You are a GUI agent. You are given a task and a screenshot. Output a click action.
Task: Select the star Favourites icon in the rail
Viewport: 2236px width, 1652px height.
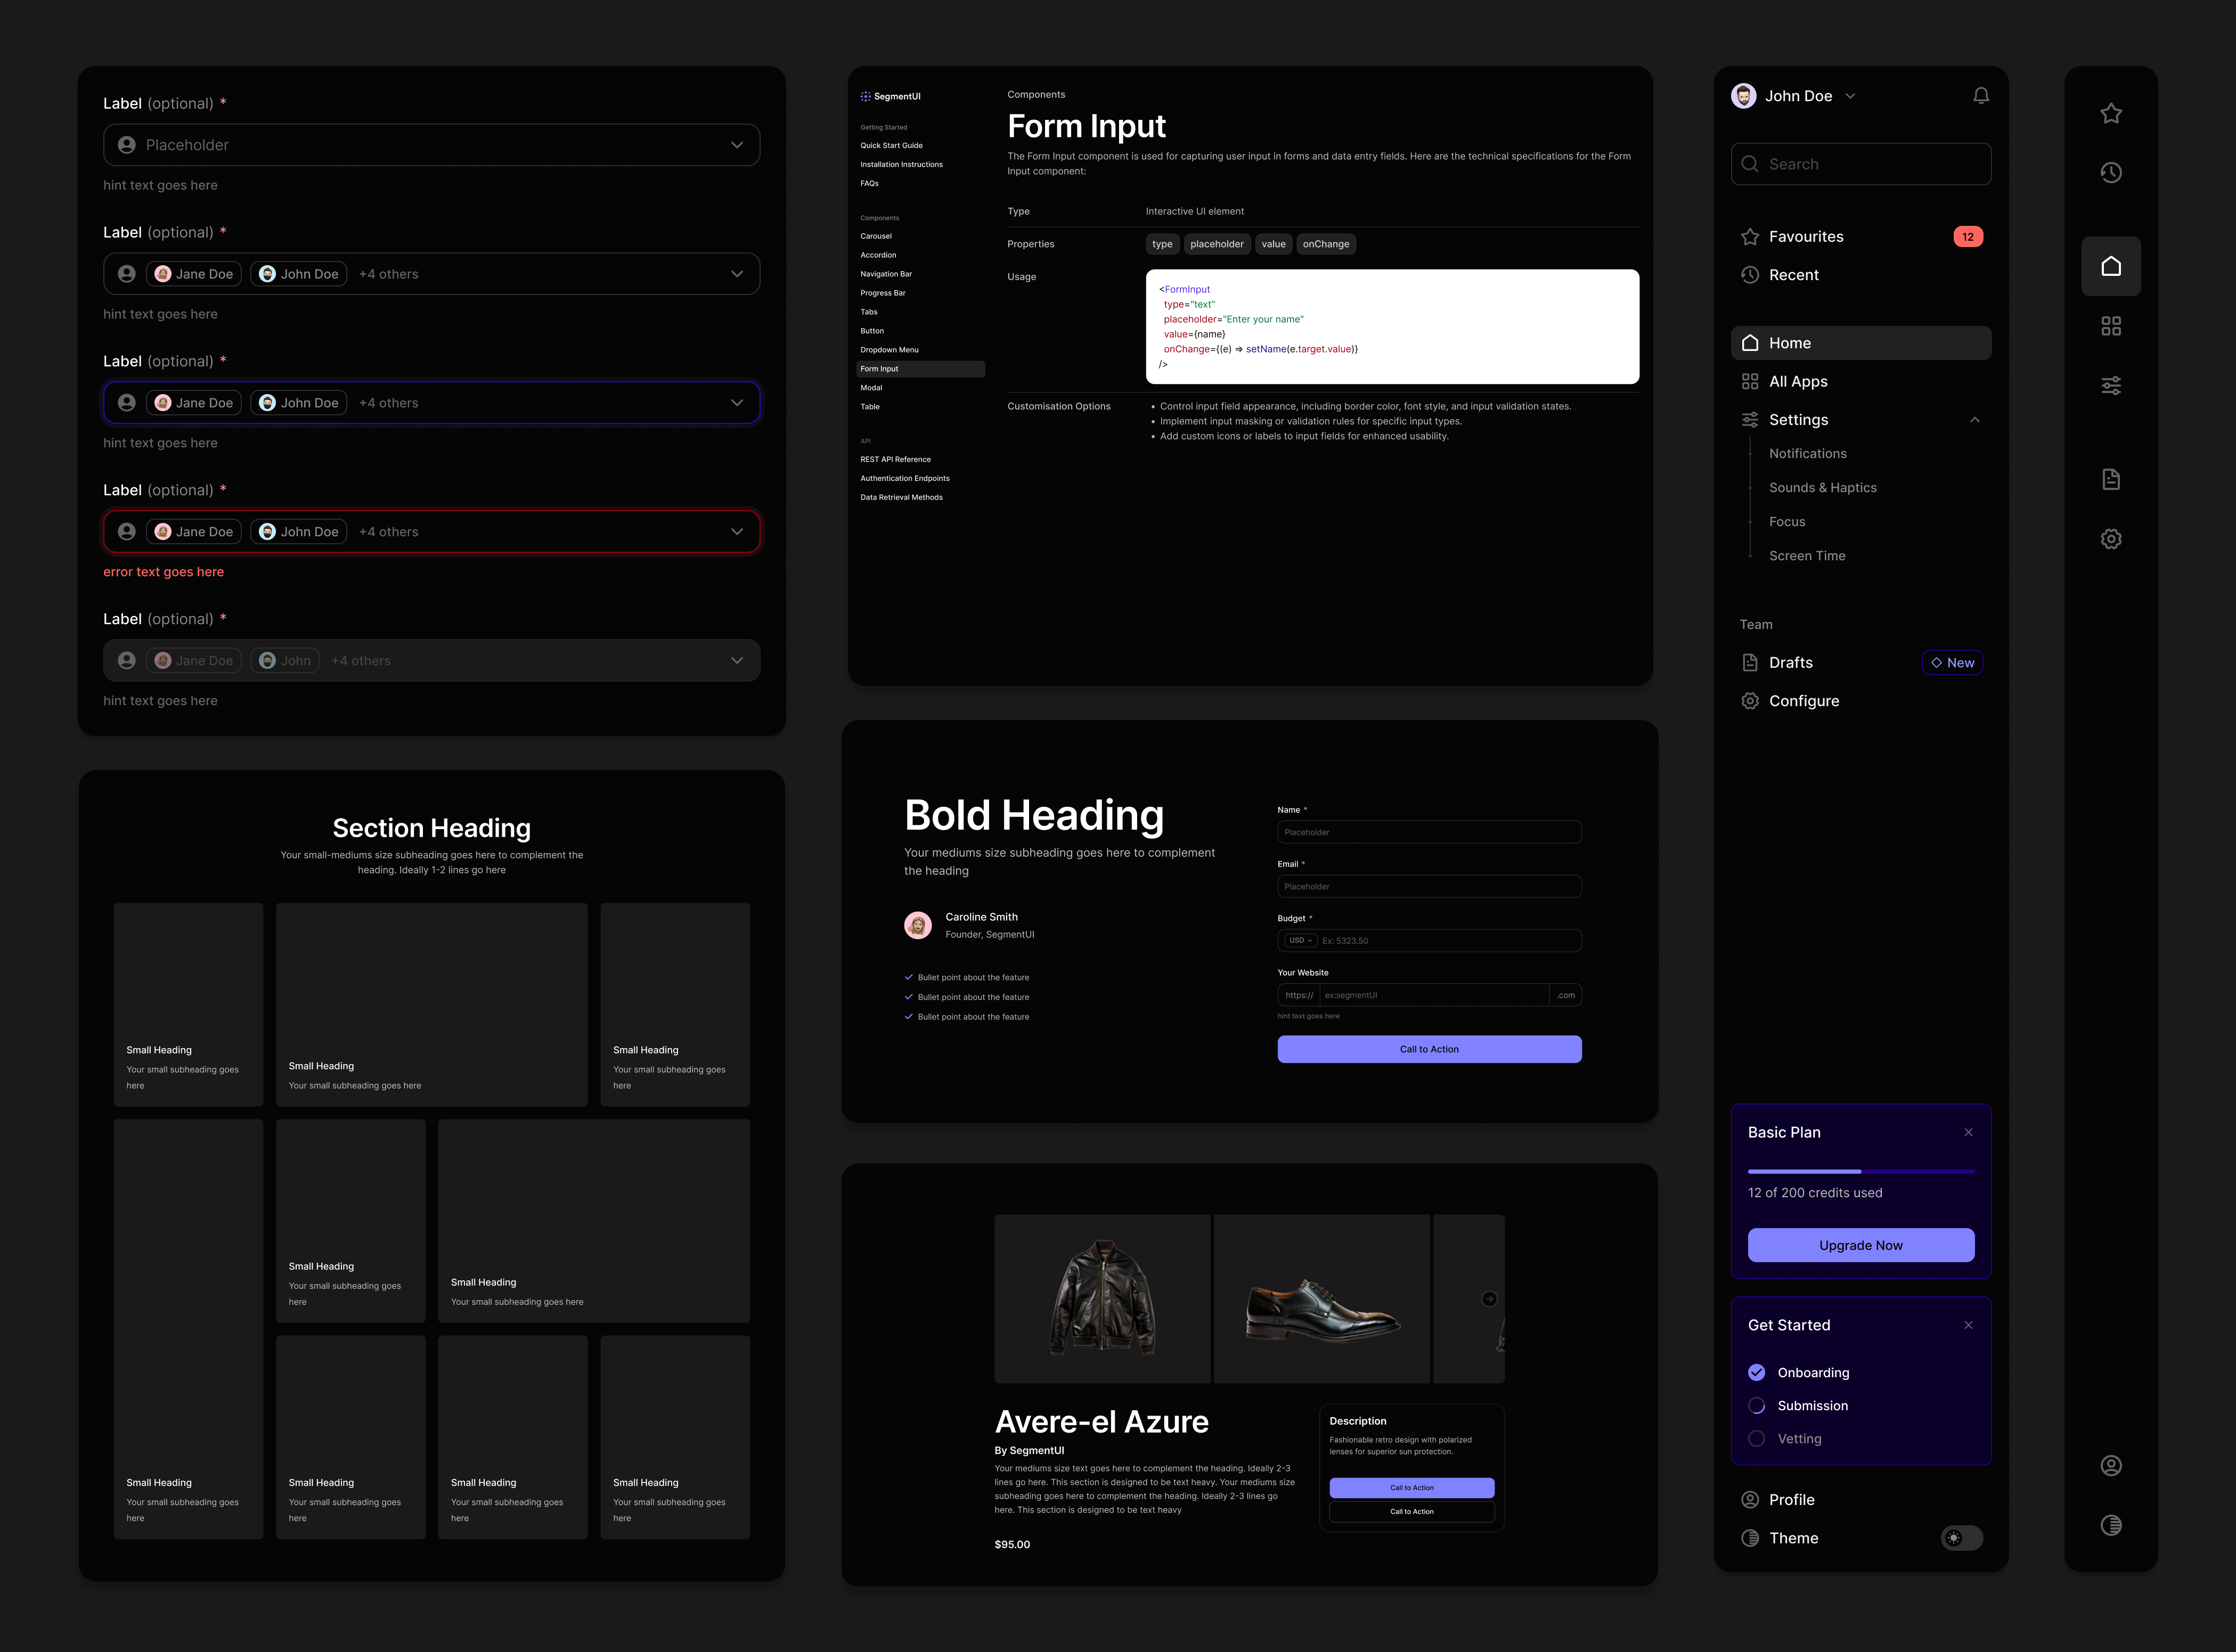point(2112,113)
